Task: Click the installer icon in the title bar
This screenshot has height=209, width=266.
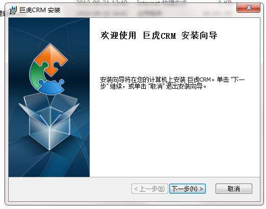Action: click(13, 10)
